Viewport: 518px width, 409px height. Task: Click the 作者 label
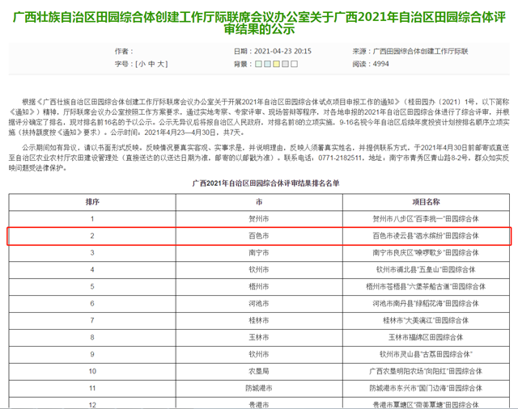123,52
